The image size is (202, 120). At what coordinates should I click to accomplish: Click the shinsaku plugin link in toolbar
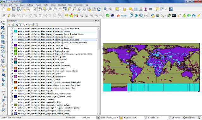(124, 15)
